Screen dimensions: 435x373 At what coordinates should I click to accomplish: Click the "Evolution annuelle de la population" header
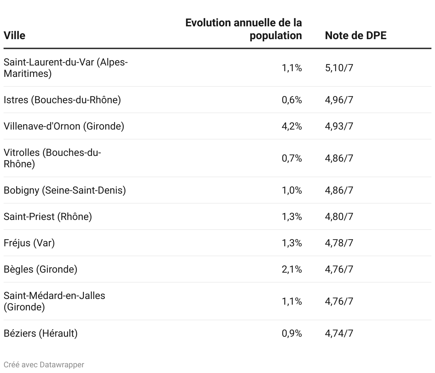[244, 29]
